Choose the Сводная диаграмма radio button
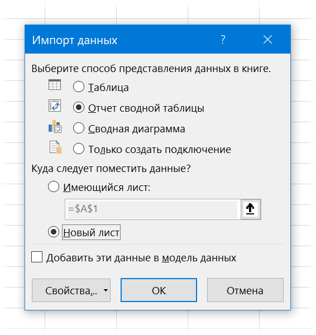 coord(79,128)
